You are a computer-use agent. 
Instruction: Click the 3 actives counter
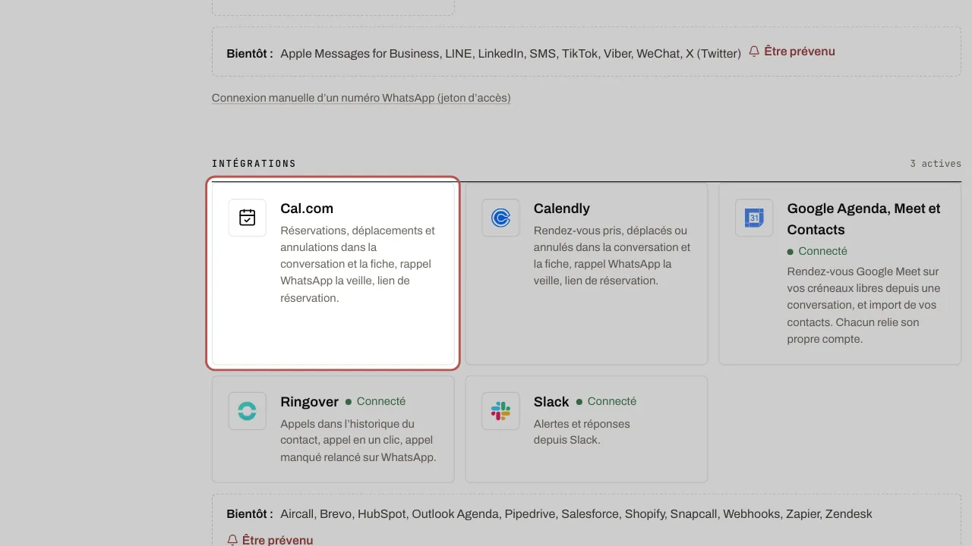pos(936,164)
